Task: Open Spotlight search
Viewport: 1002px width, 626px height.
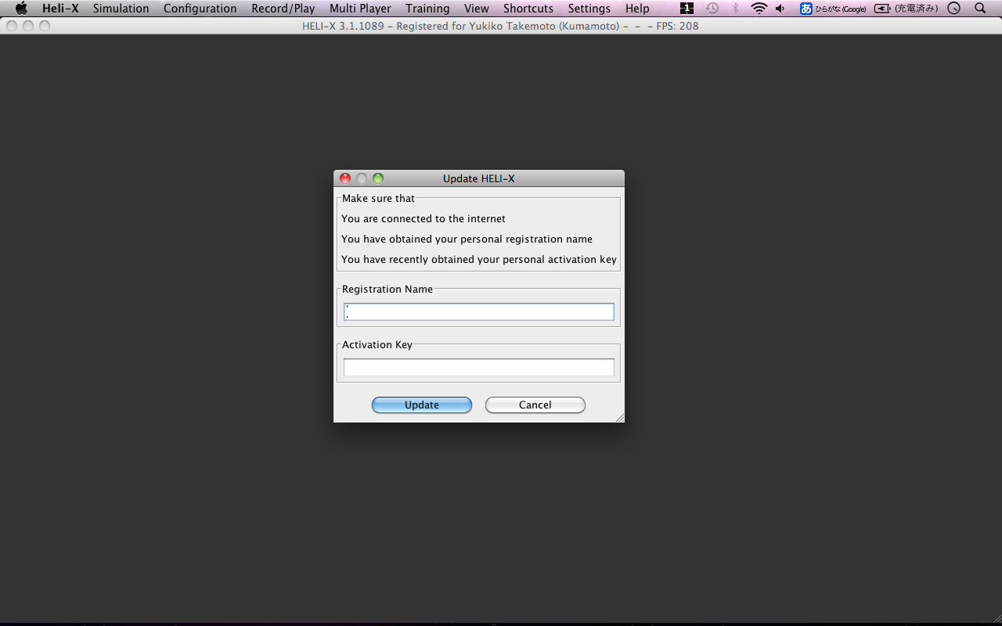Action: tap(981, 9)
